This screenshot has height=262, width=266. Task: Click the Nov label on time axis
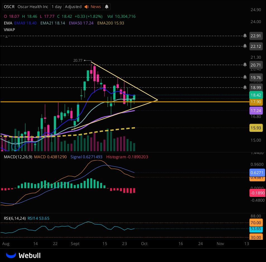tap(220, 244)
